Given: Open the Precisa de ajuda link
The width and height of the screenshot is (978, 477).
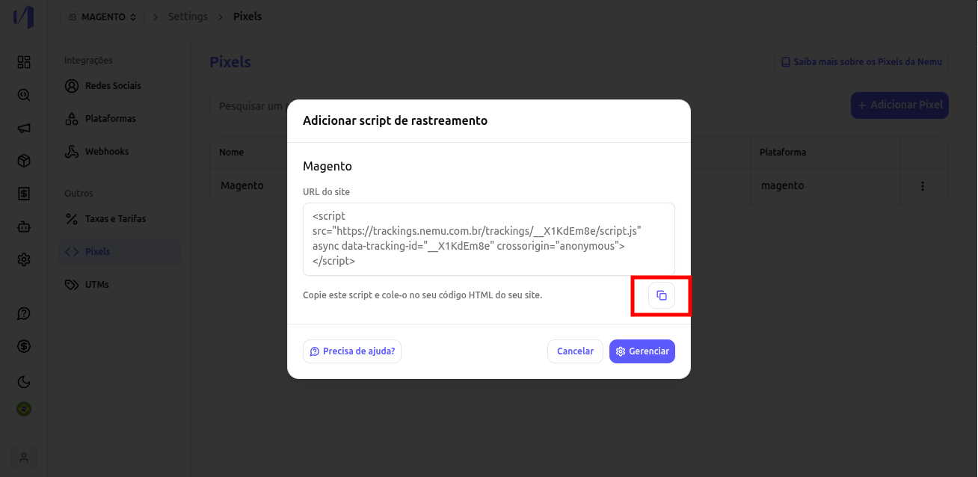Looking at the screenshot, I should [352, 351].
